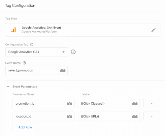Insert variable in Event Name field

pyautogui.click(x=63, y=70)
